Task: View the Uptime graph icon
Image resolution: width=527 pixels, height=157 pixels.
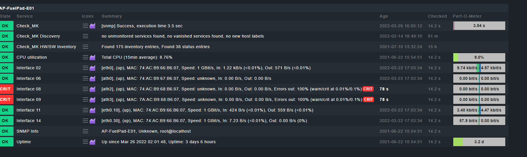Action: point(93,142)
